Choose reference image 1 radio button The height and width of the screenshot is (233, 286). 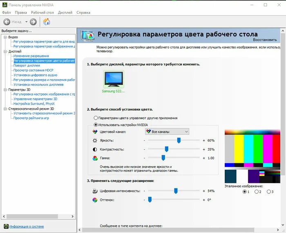pos(245,192)
